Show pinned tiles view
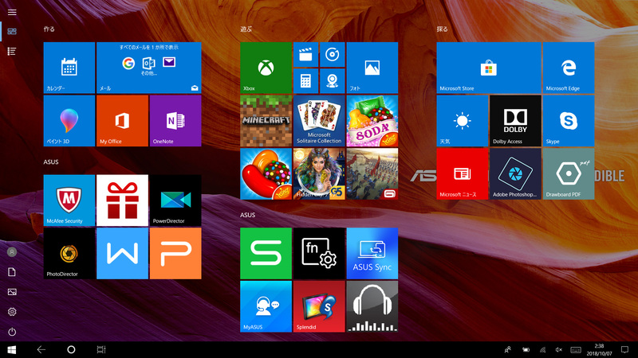This screenshot has height=358, width=638. point(12,32)
